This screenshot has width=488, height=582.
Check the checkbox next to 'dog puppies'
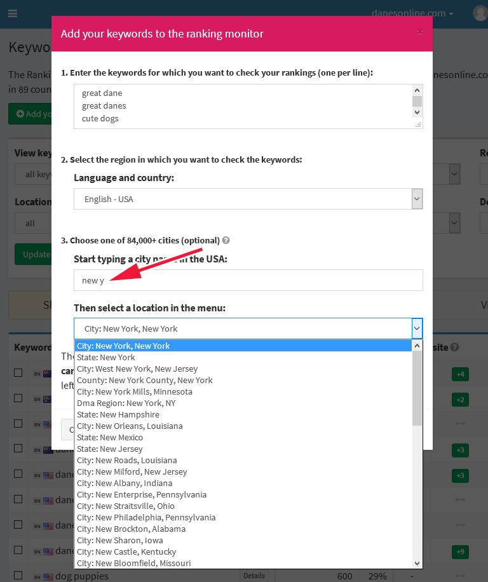18,576
